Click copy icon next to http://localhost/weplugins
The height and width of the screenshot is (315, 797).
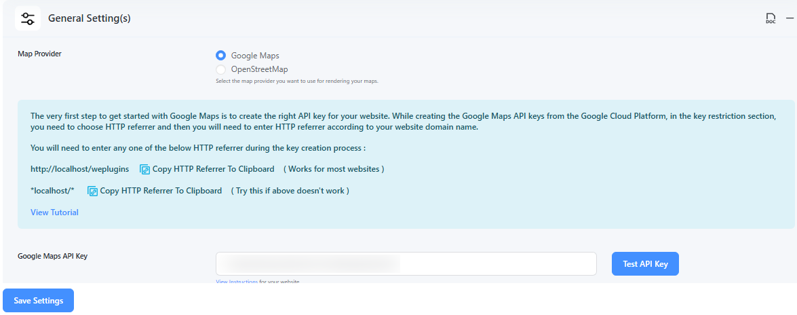tap(145, 170)
